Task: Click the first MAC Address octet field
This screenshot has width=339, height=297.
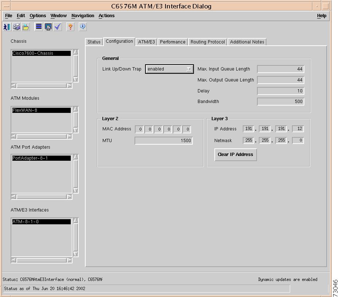Action: [140, 129]
